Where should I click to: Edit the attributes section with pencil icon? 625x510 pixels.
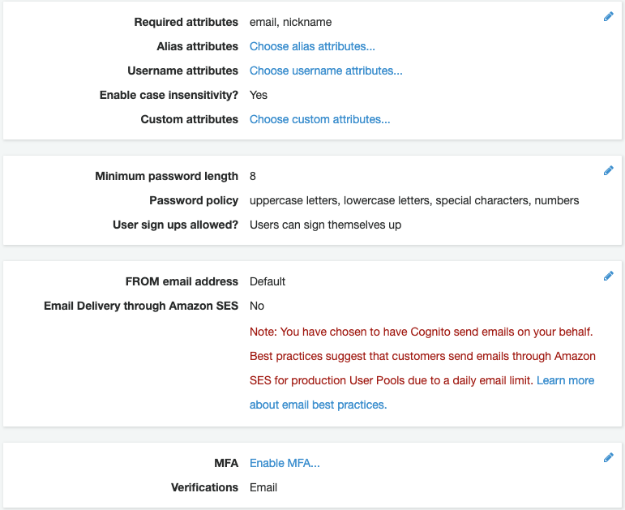(608, 17)
